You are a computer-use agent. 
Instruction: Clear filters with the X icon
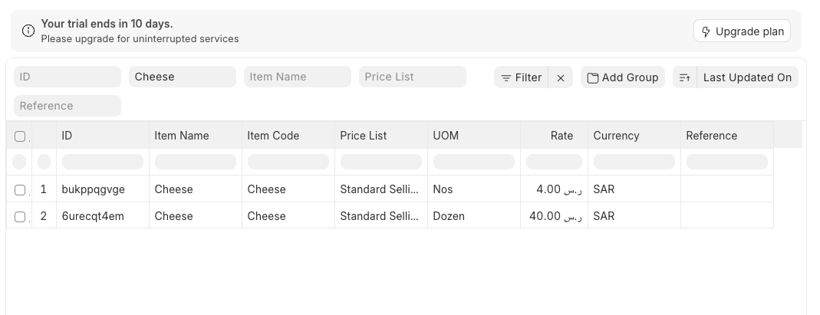pos(561,78)
